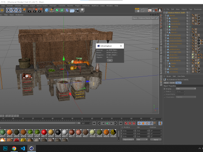Toggle the X axis lock

(x=8, y=10)
